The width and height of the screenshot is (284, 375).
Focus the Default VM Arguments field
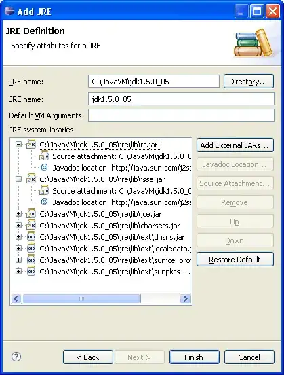click(181, 115)
